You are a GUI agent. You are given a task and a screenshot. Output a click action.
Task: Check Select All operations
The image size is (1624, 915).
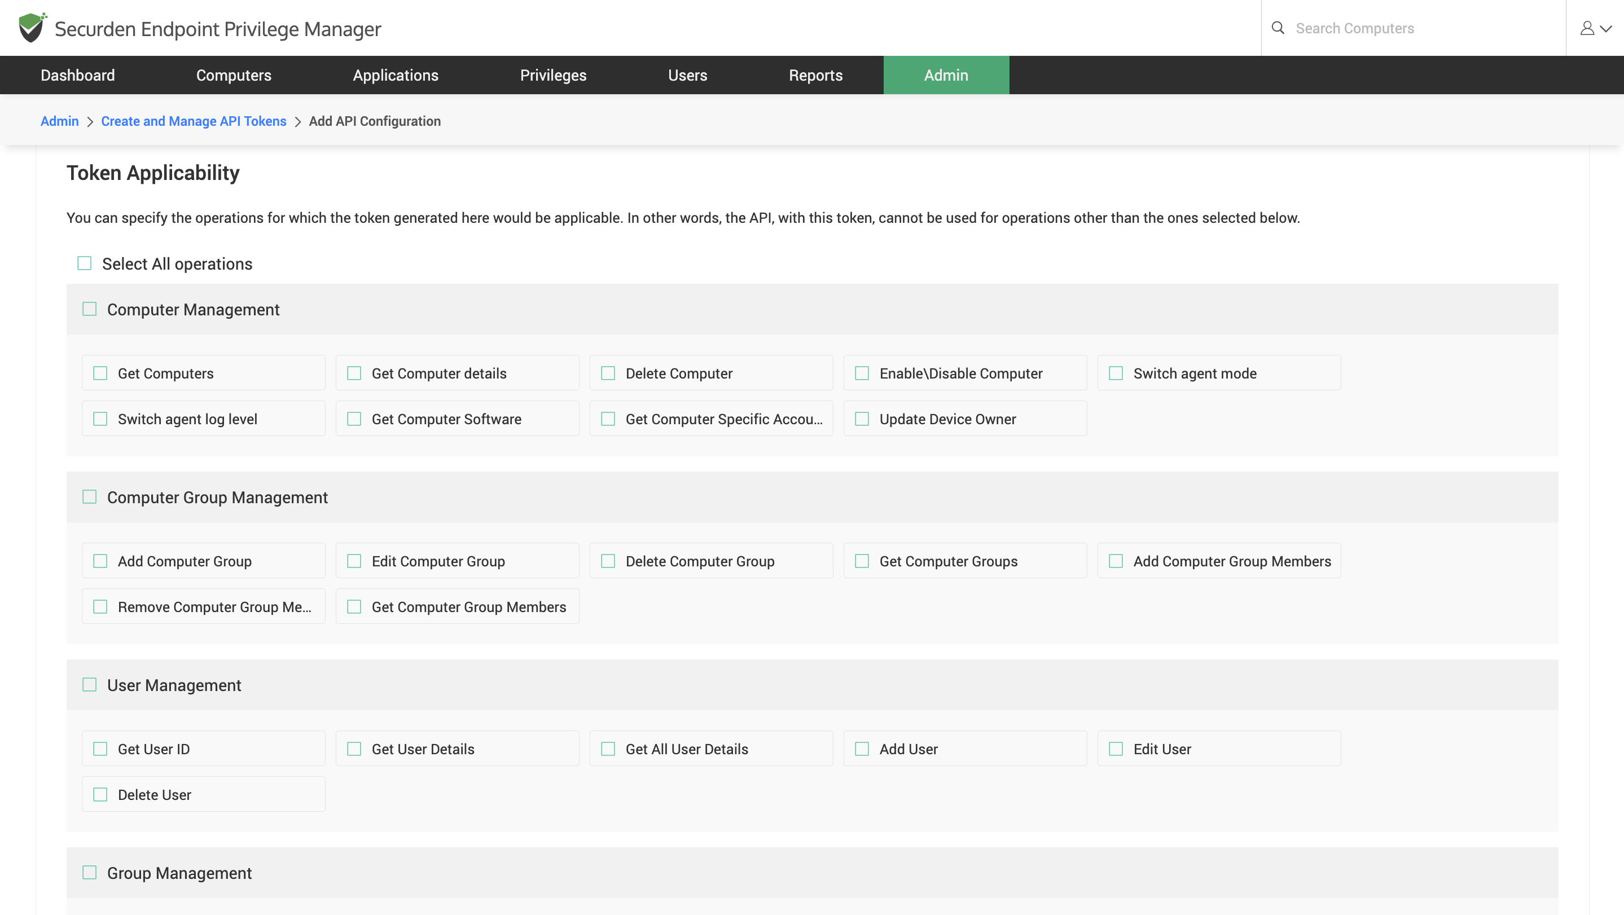click(x=85, y=263)
